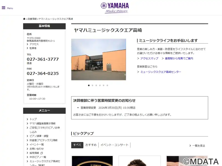Screen dimensions: 222x166
Task: Click fax number 027-364-0235
Action: tap(43, 73)
